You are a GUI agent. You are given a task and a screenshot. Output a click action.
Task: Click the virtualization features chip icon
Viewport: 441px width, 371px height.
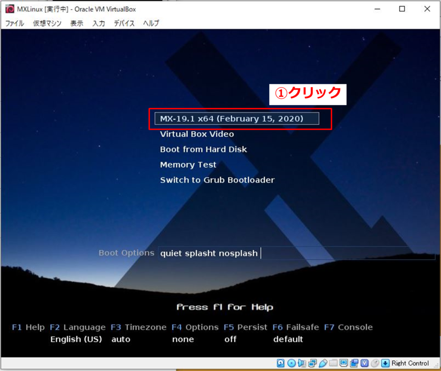[x=363, y=363]
